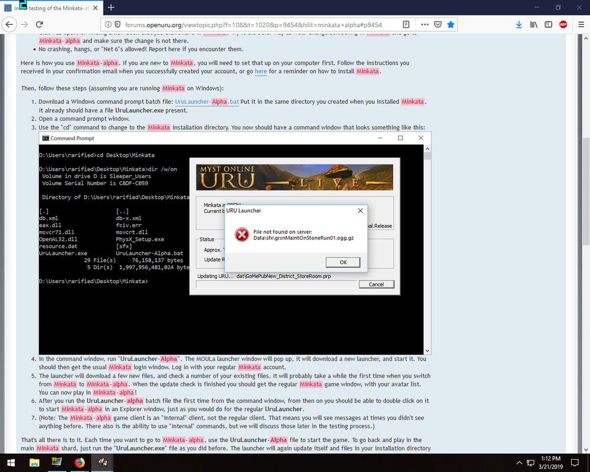Click the tracking protection shield icon

(117, 24)
